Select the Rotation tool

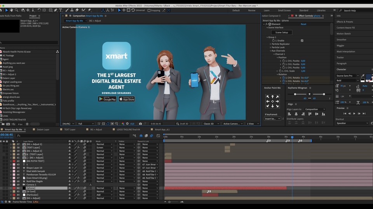click(39, 10)
